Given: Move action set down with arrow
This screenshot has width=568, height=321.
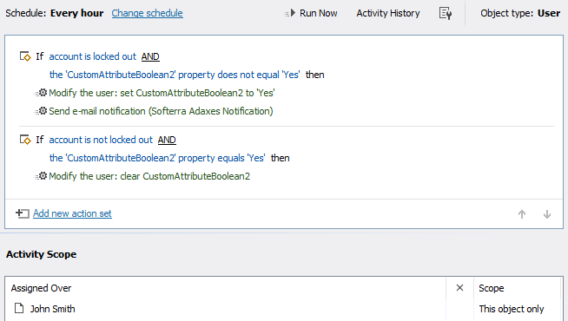Looking at the screenshot, I should (547, 214).
